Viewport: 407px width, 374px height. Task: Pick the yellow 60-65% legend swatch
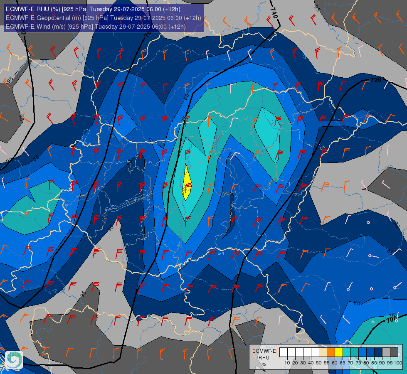339,352
